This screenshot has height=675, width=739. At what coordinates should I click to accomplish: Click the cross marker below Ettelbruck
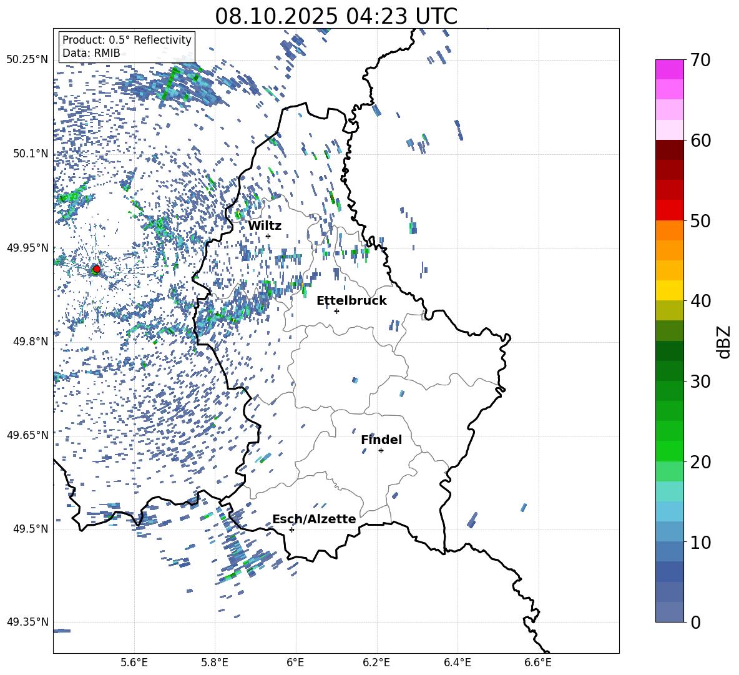click(336, 311)
